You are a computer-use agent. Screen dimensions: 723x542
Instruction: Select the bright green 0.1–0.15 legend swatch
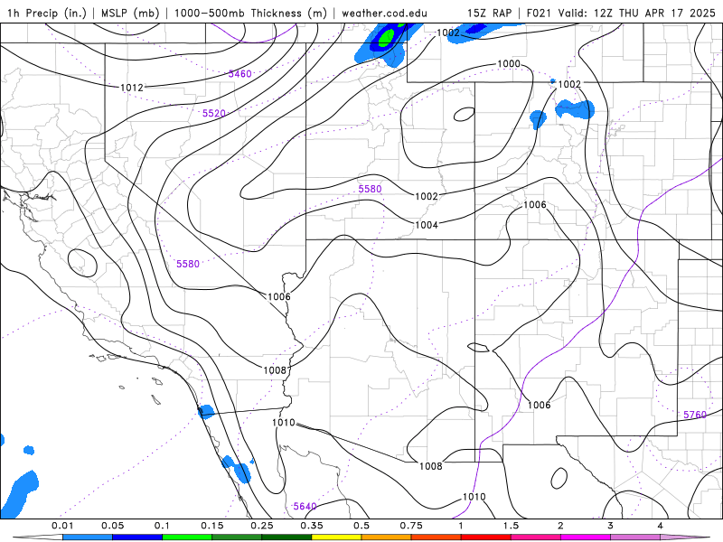[187, 537]
